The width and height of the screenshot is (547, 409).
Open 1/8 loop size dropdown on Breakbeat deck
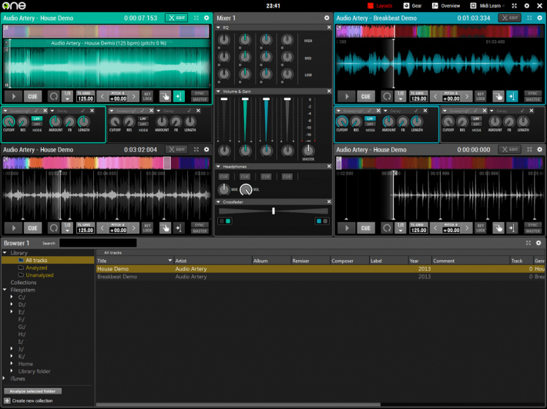pos(401,96)
